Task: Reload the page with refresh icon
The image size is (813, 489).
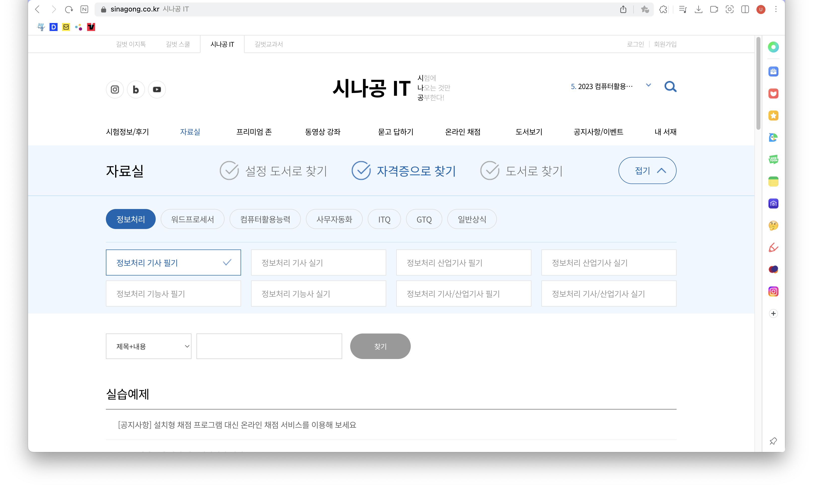Action: coord(69,9)
